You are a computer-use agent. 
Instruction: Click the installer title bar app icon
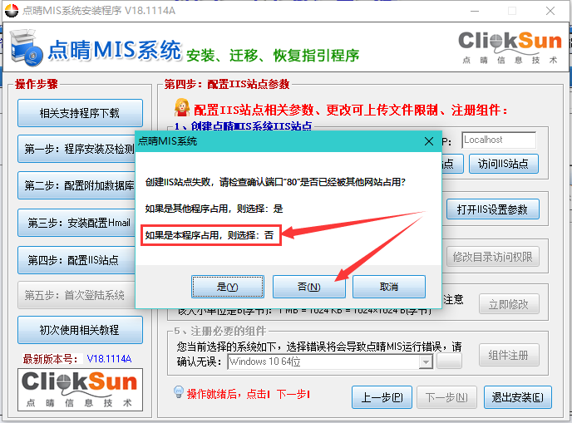pos(11,12)
